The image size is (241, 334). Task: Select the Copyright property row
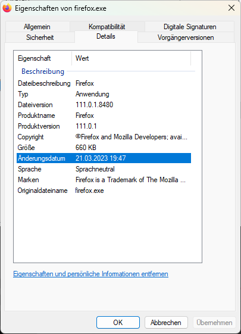click(104, 137)
